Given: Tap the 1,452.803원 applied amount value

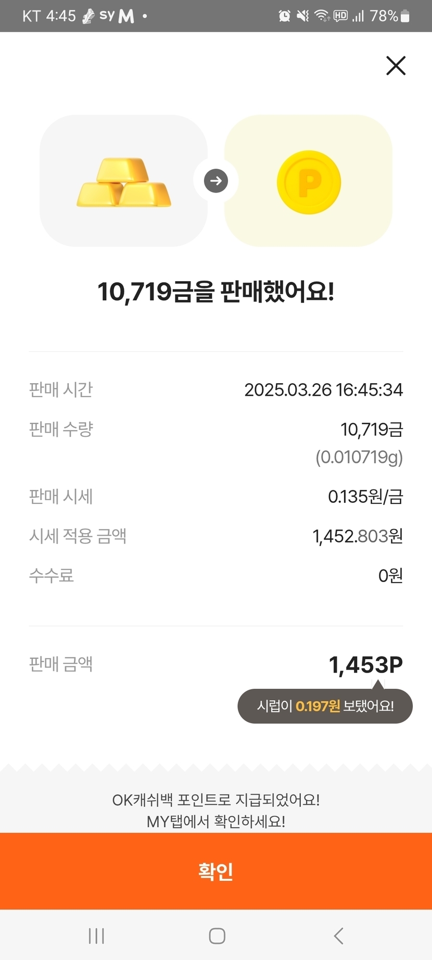Looking at the screenshot, I should click(357, 536).
